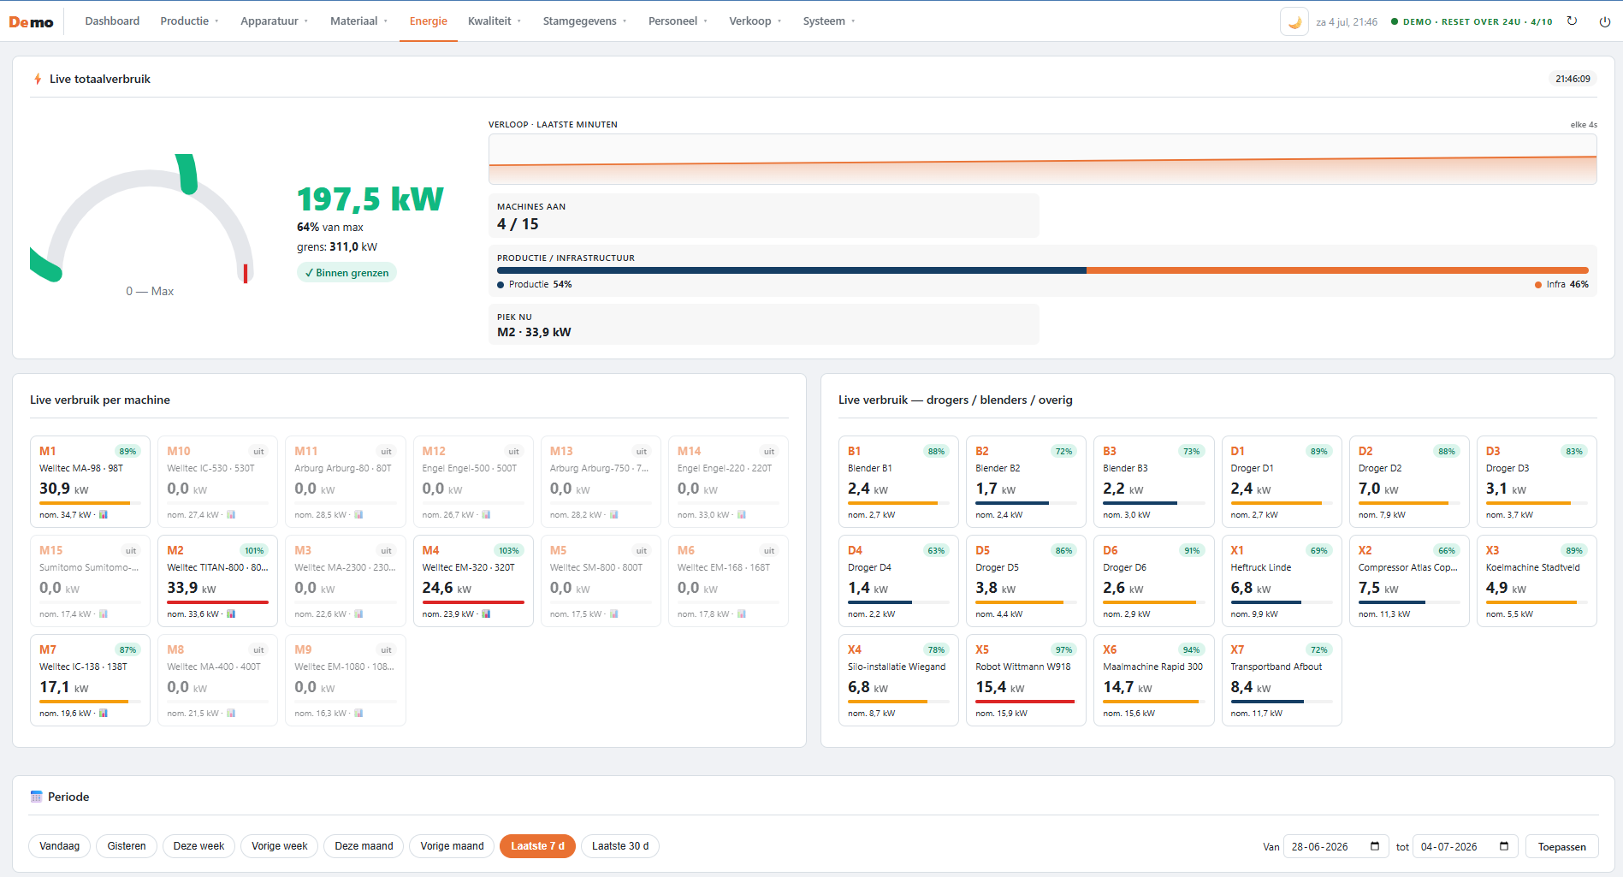
Task: Open the chart icon on M15 card
Action: click(104, 614)
